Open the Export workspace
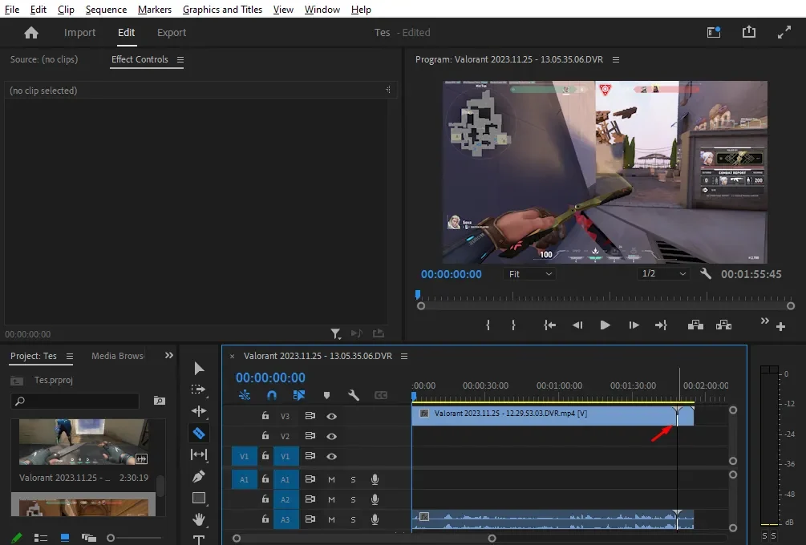Image resolution: width=806 pixels, height=545 pixels. 172,32
